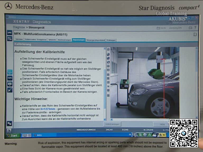Switch to the Steuergeräteprotokoll tab
The image size is (203, 152).
(95, 40)
